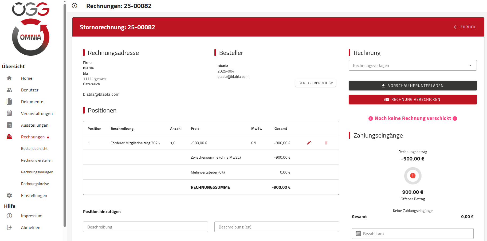Open Dokumente menu item
The height and width of the screenshot is (241, 487).
(x=32, y=102)
